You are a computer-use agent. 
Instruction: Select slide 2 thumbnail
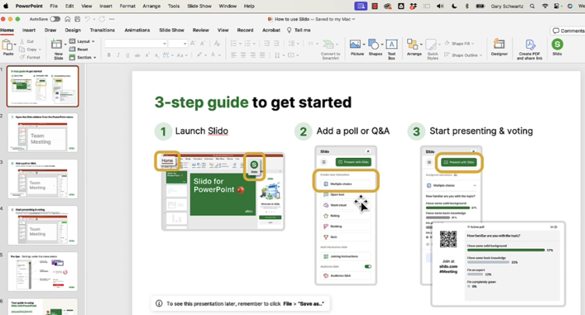[x=43, y=133]
